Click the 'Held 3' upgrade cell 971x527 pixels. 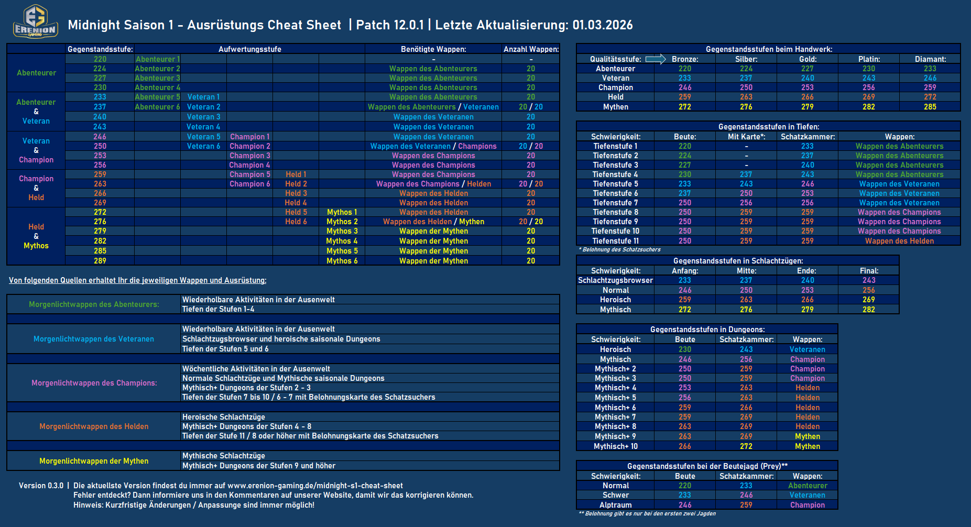pyautogui.click(x=296, y=193)
